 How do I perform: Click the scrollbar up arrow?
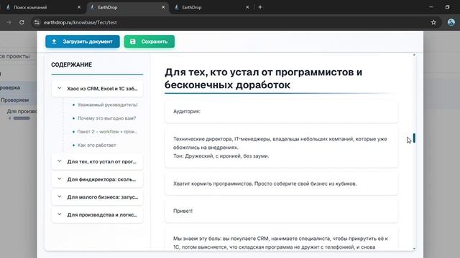click(414, 55)
